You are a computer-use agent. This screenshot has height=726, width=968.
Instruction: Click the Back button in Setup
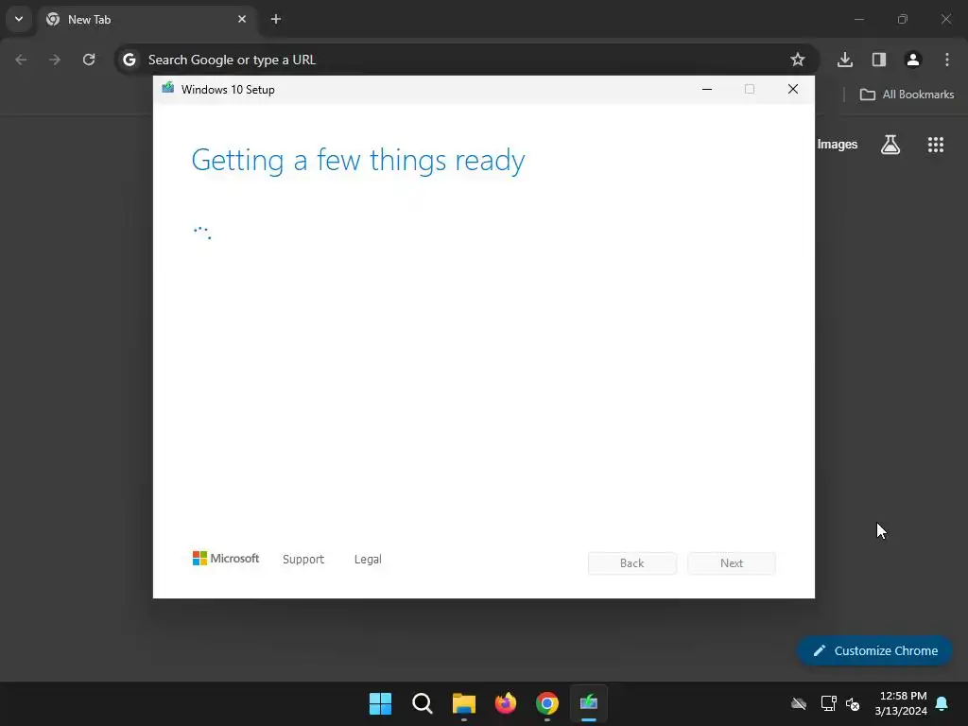[632, 563]
